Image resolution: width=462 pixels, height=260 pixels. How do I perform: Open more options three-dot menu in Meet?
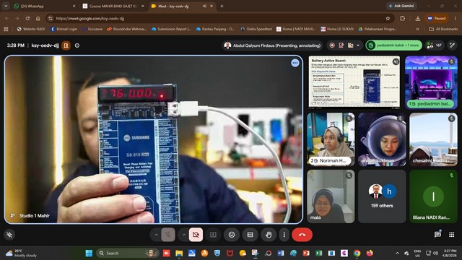click(284, 235)
